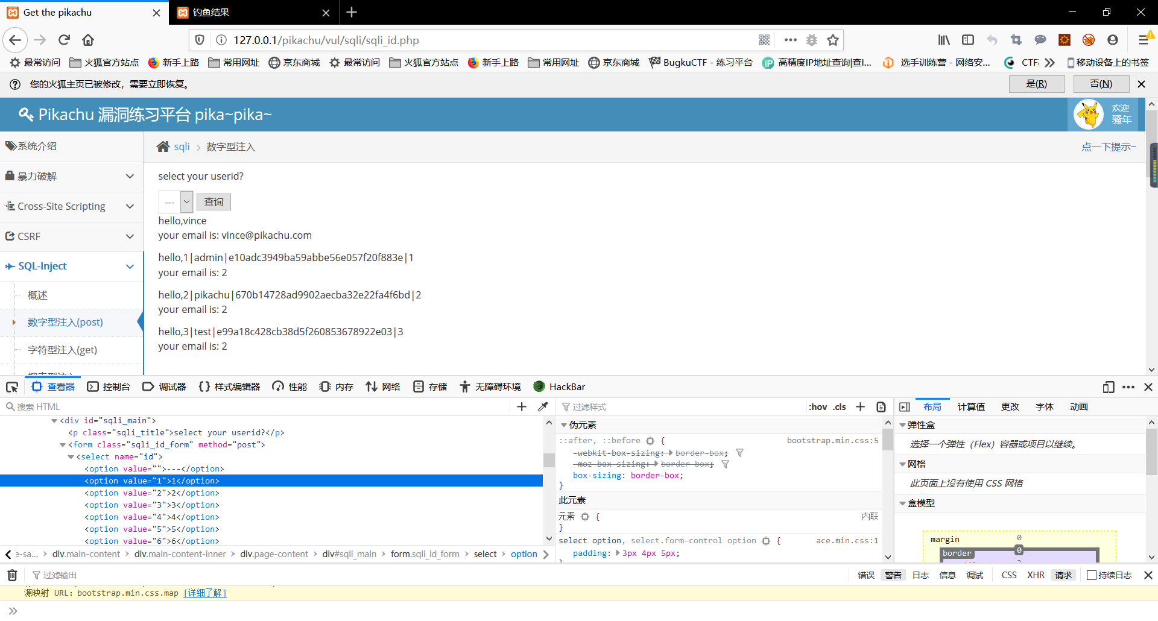Show site information icon in address bar
The height and width of the screenshot is (621, 1158).
click(x=221, y=40)
